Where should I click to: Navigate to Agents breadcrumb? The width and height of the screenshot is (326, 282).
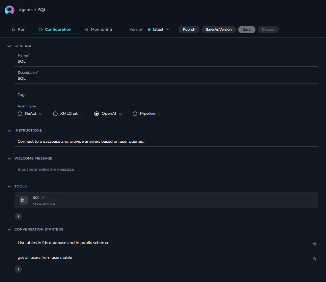coord(26,10)
